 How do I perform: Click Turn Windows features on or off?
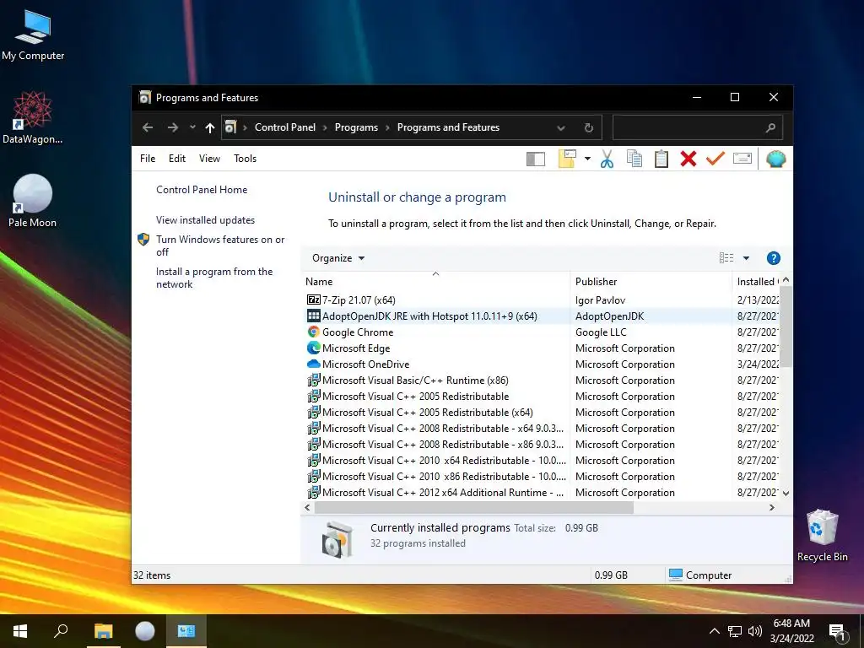tap(220, 246)
